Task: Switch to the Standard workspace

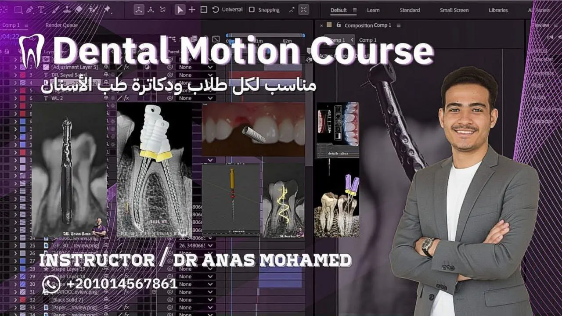Action: tap(410, 10)
